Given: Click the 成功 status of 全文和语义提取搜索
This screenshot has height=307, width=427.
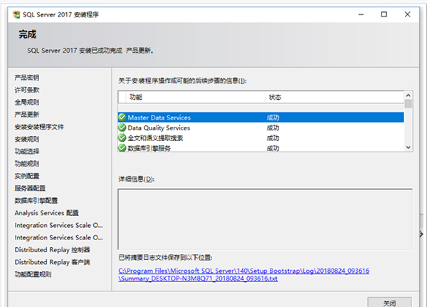Looking at the screenshot, I should point(273,138).
